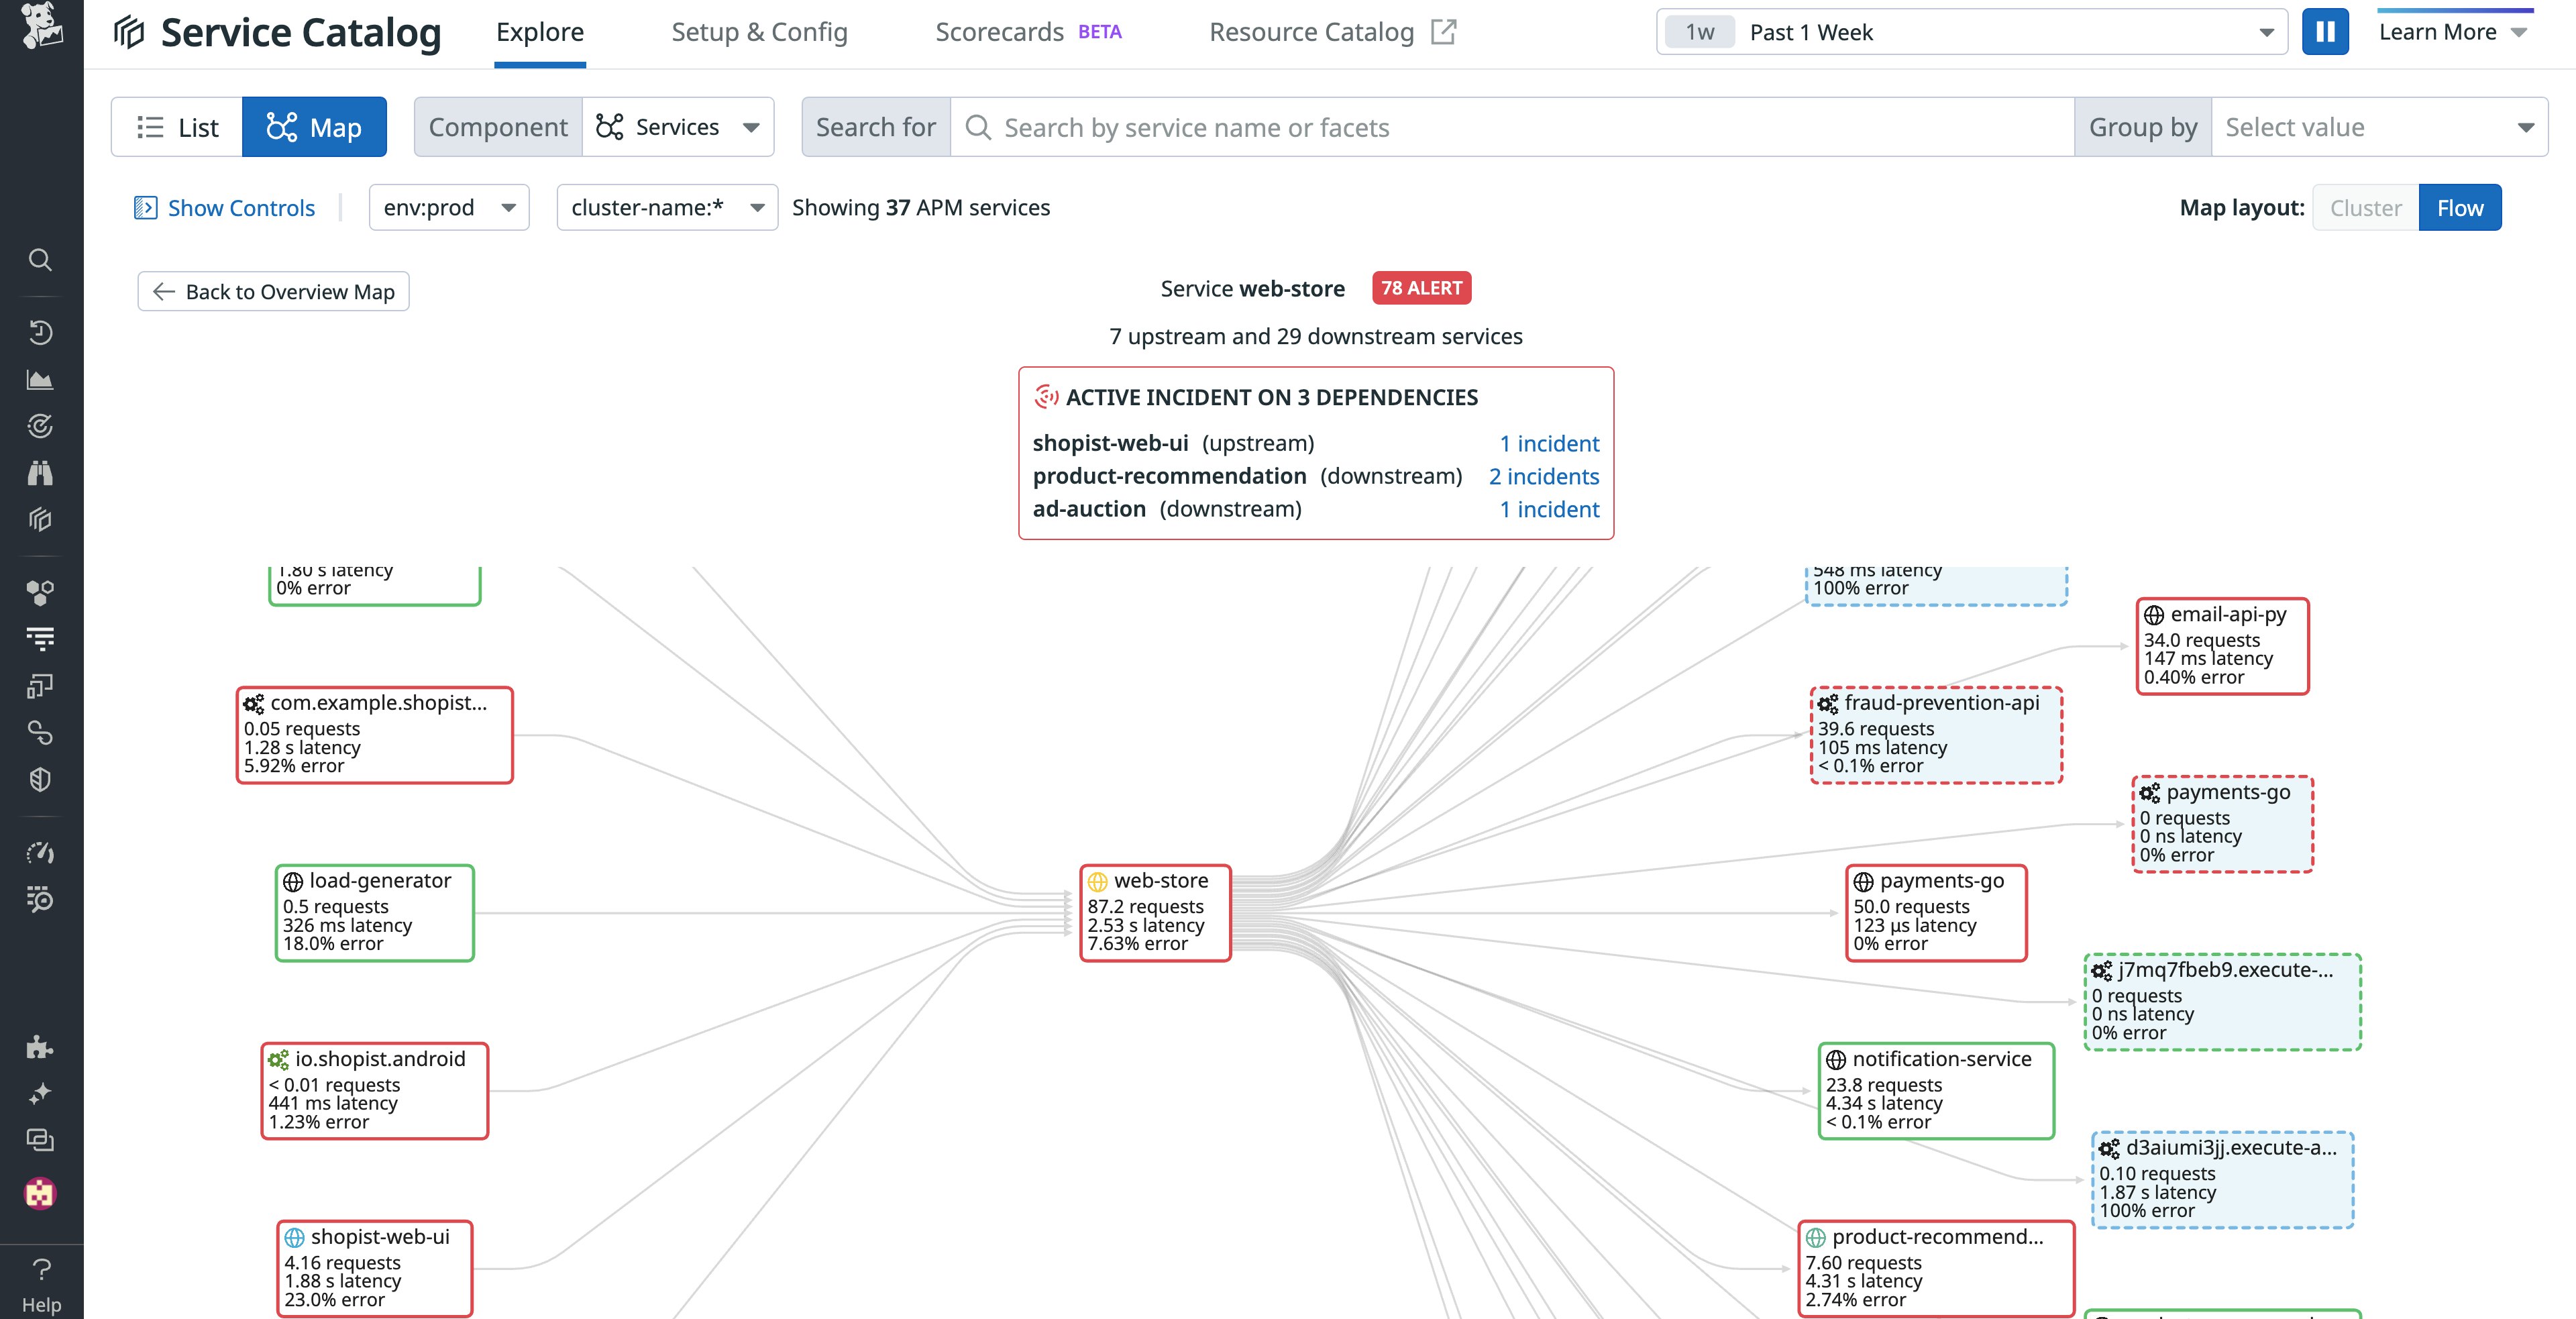The width and height of the screenshot is (2576, 1319).
Task: Expand the cluster-name filter dropdown
Action: coord(667,208)
